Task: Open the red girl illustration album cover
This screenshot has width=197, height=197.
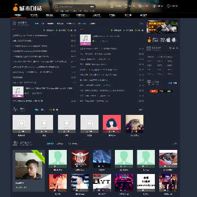Action: [112, 124]
